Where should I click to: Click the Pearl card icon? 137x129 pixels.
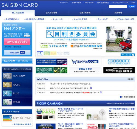[x=7, y=102]
